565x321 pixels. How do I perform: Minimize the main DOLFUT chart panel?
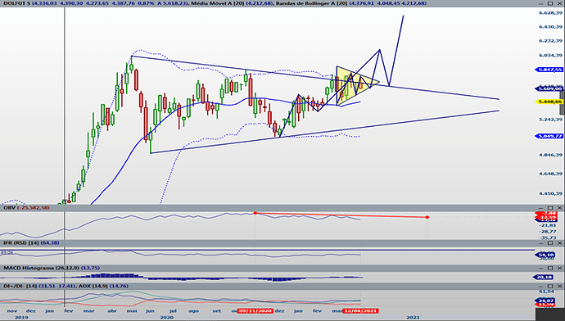click(x=541, y=3)
